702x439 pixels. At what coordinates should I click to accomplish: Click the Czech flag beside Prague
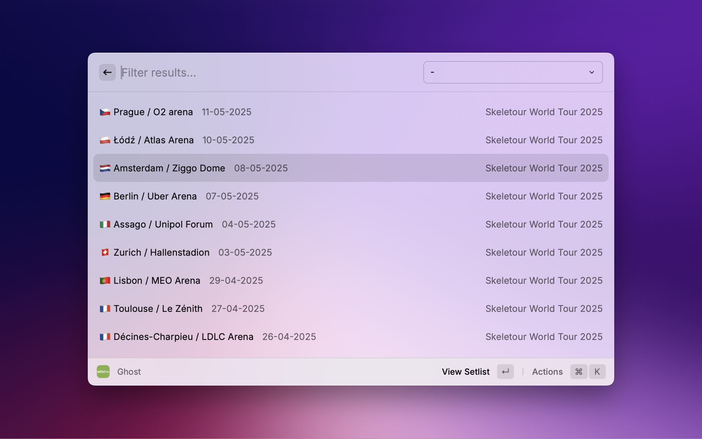(x=105, y=112)
